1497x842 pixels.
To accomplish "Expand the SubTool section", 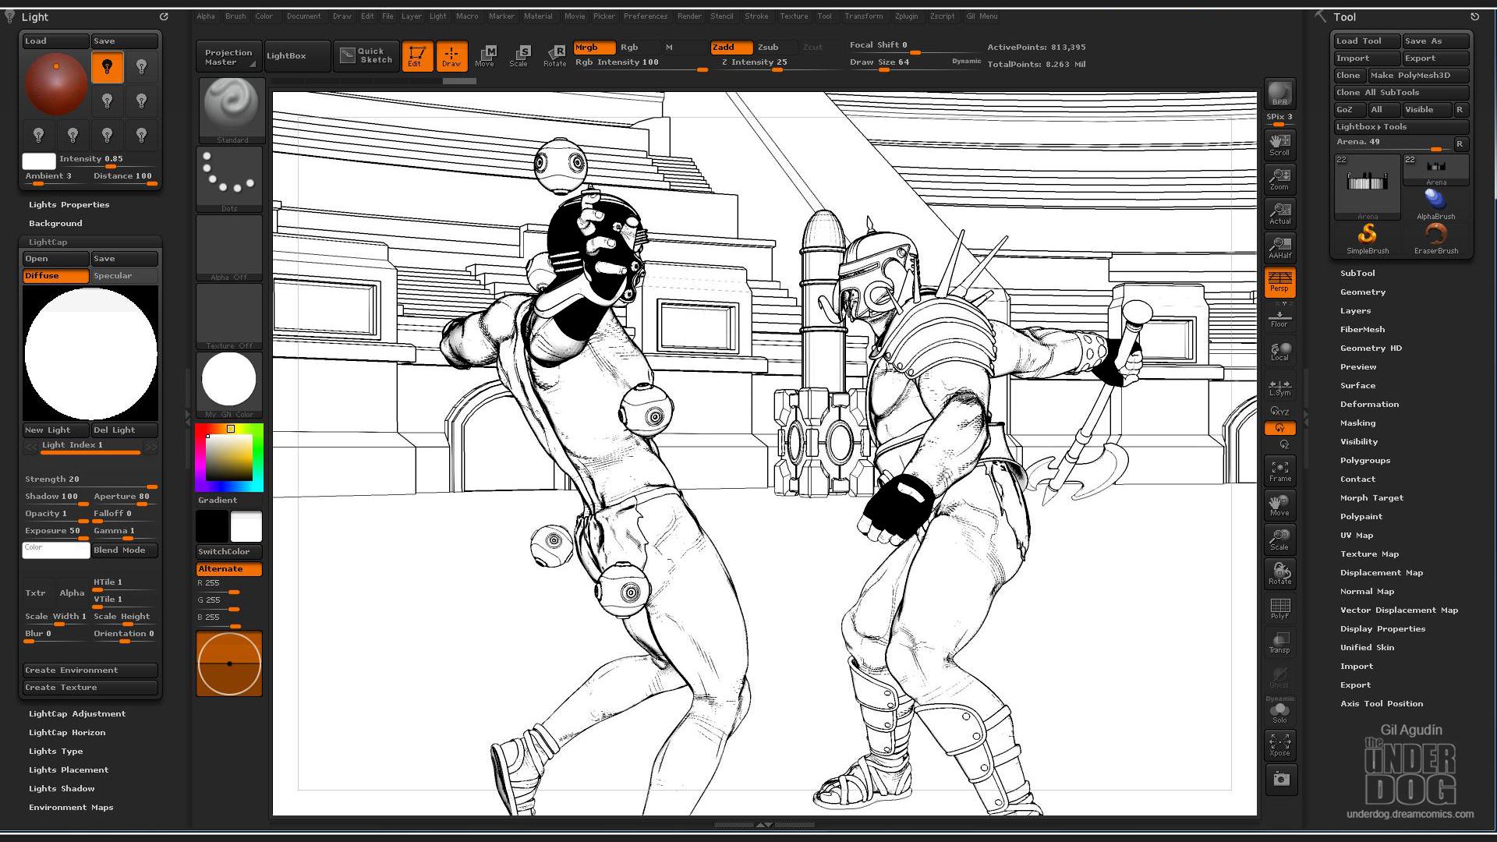I will (x=1357, y=273).
